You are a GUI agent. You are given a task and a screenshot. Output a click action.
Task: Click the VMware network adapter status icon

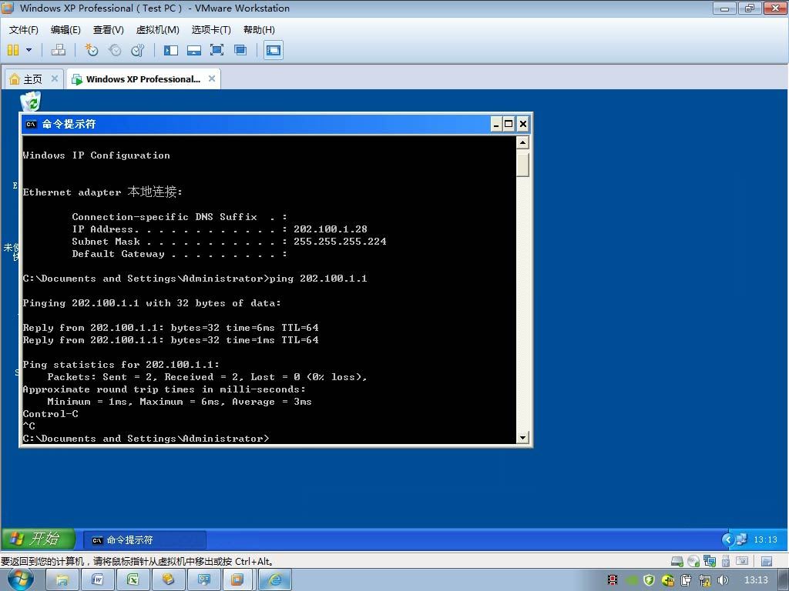pos(710,561)
